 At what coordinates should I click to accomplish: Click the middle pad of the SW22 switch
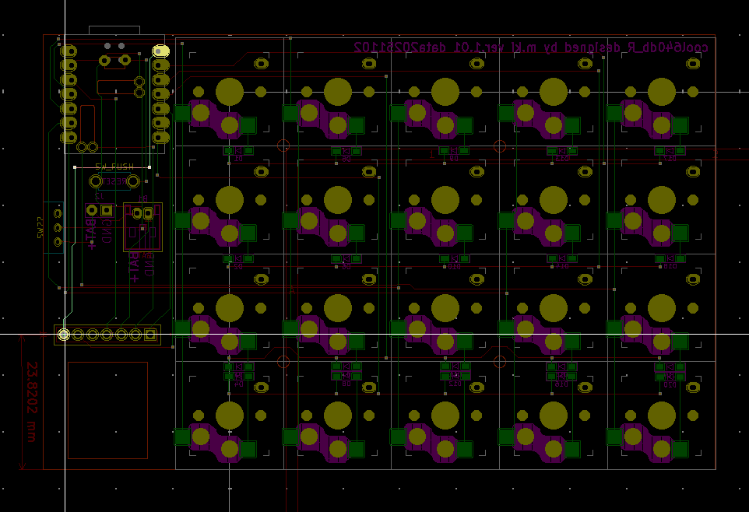[x=58, y=227]
